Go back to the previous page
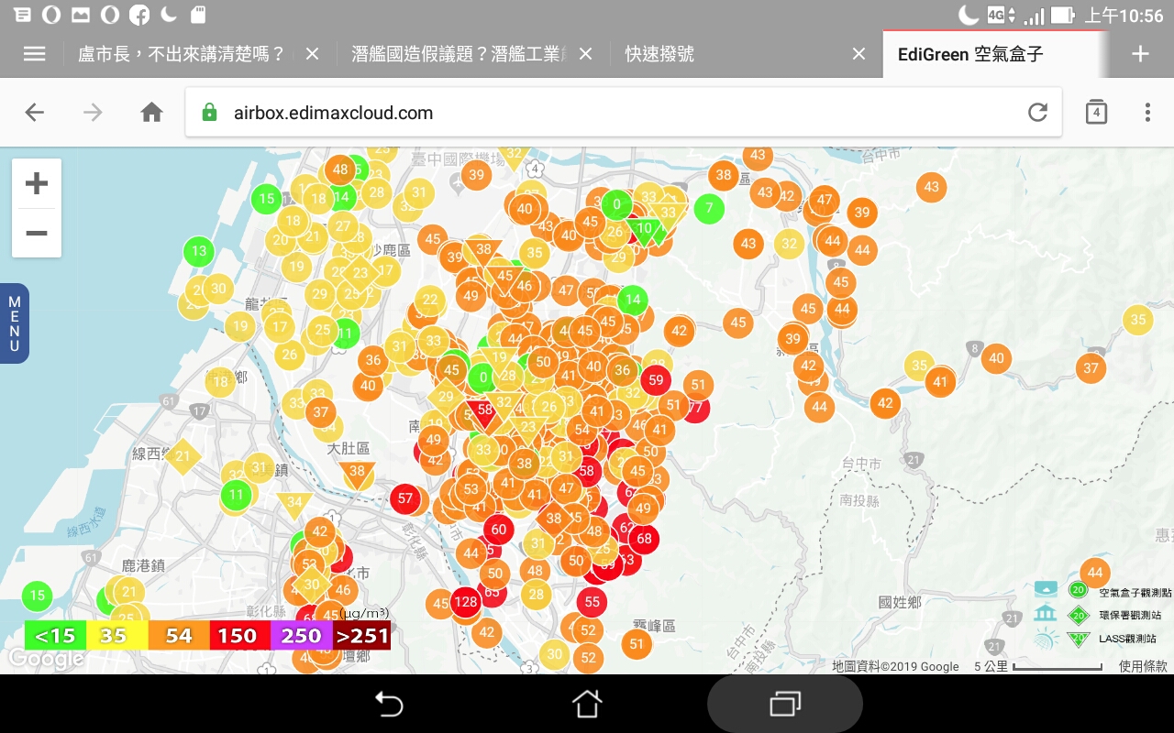The height and width of the screenshot is (733, 1174). tap(34, 113)
